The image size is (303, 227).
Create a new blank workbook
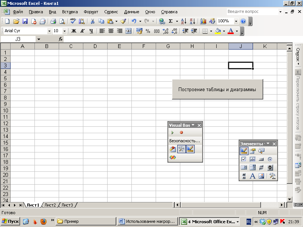(x=7, y=21)
